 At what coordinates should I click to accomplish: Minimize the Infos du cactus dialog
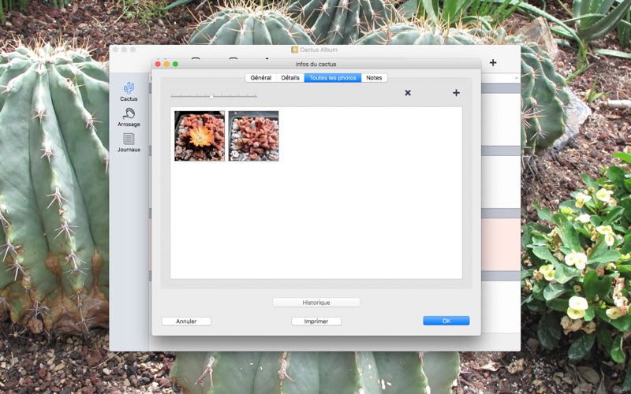click(166, 64)
